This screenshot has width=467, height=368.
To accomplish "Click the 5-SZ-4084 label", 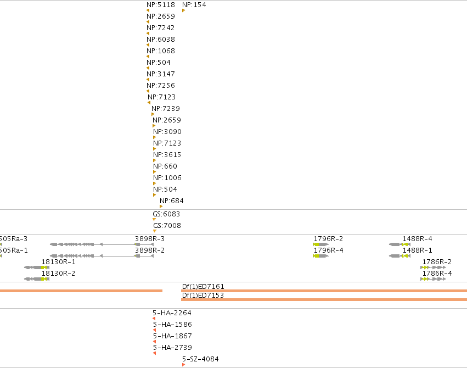I will click(x=200, y=359).
